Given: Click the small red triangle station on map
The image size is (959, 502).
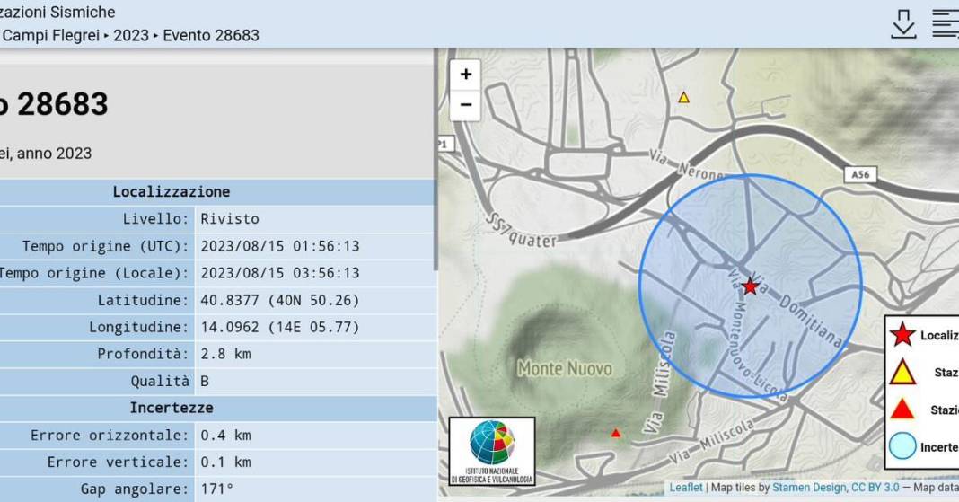Looking at the screenshot, I should (x=615, y=433).
